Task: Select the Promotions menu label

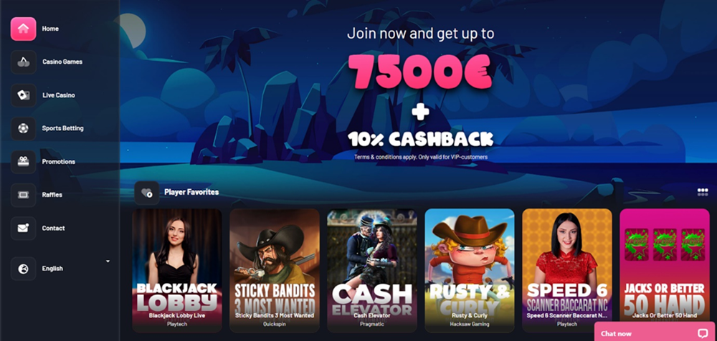Action: (x=59, y=162)
